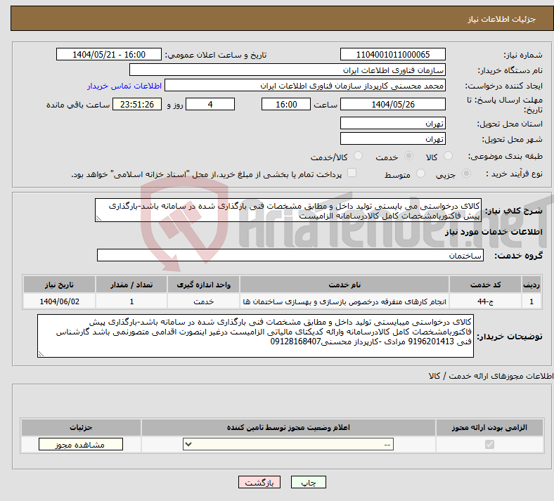554x501 pixels.
Task: Click the deadline time field 16:00
Action: click(x=286, y=104)
